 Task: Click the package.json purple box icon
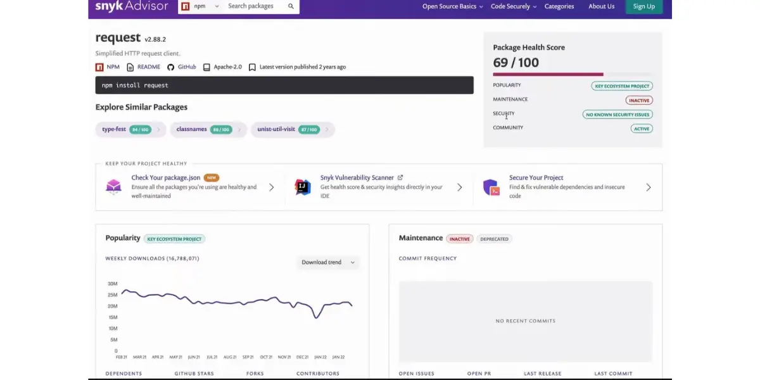[114, 187]
